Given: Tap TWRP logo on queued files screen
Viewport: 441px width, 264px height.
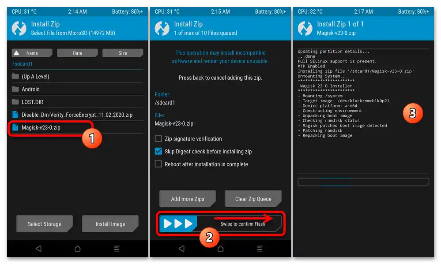Looking at the screenshot, I should click(162, 28).
